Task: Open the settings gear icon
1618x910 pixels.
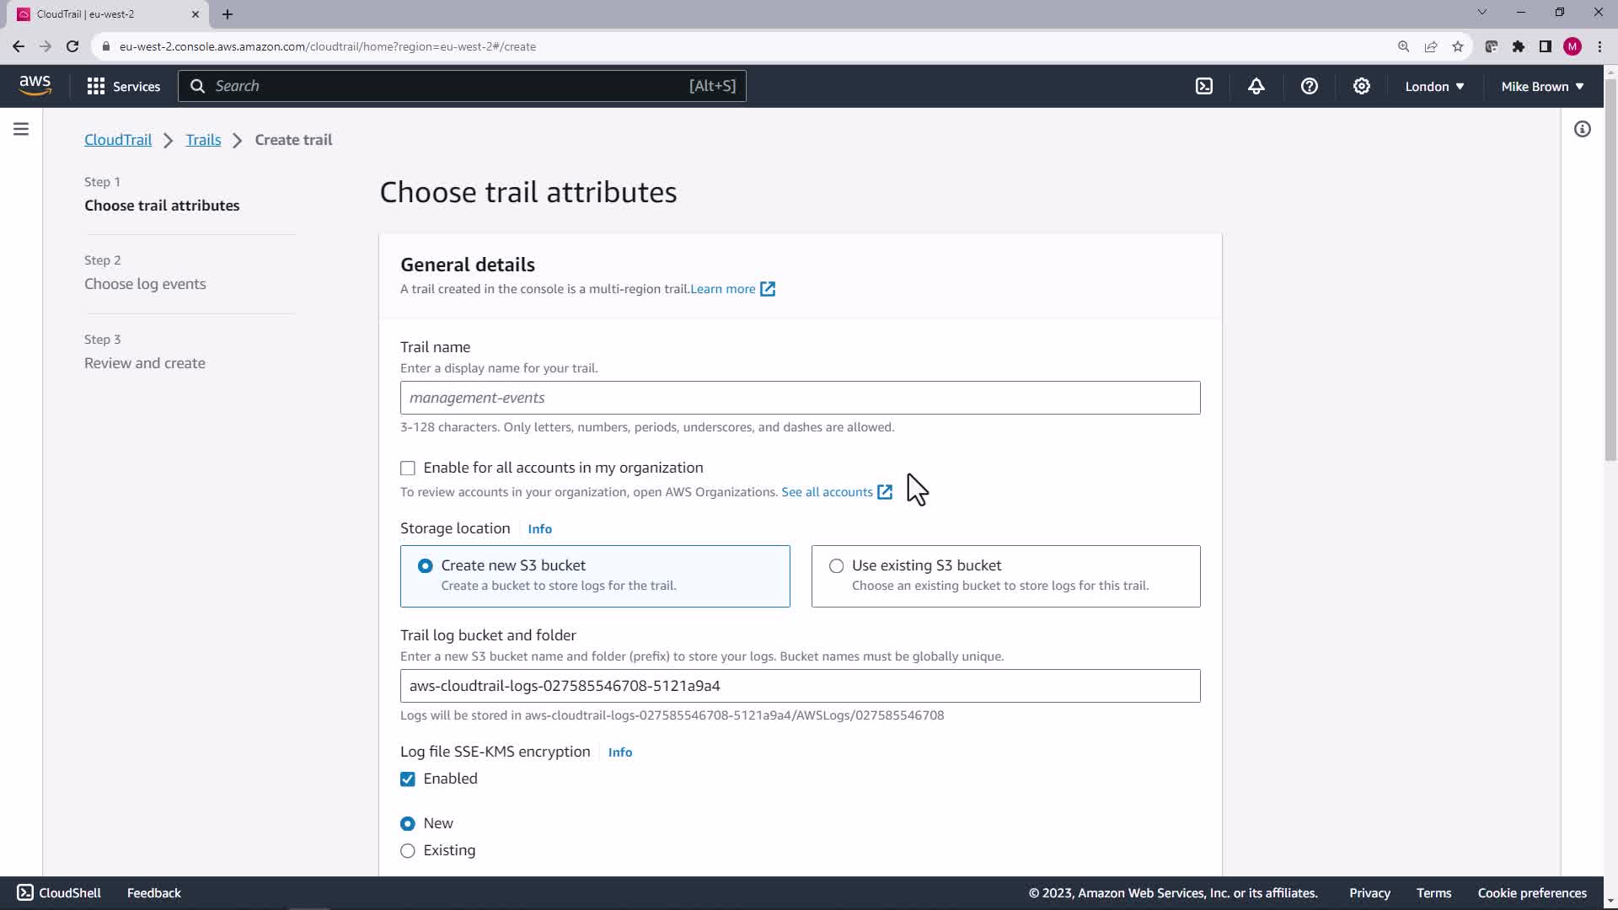Action: [x=1361, y=86]
